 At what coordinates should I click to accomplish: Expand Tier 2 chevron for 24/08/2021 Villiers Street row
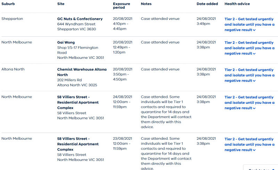click(254, 108)
